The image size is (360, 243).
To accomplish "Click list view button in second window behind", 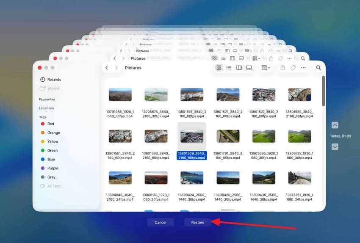I will [223, 58].
